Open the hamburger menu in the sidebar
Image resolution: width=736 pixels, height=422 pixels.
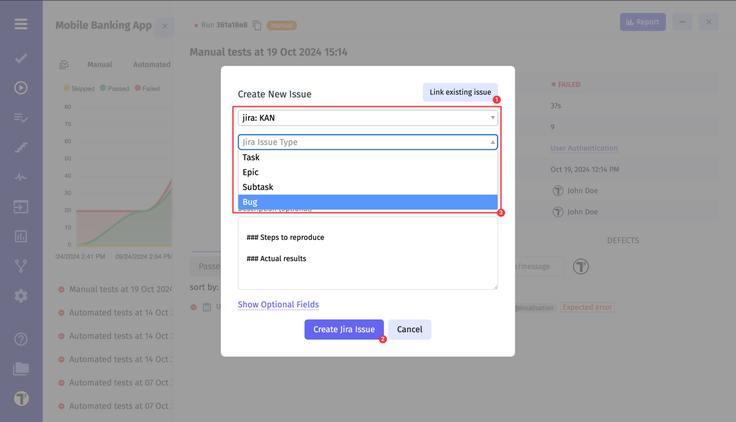point(21,24)
